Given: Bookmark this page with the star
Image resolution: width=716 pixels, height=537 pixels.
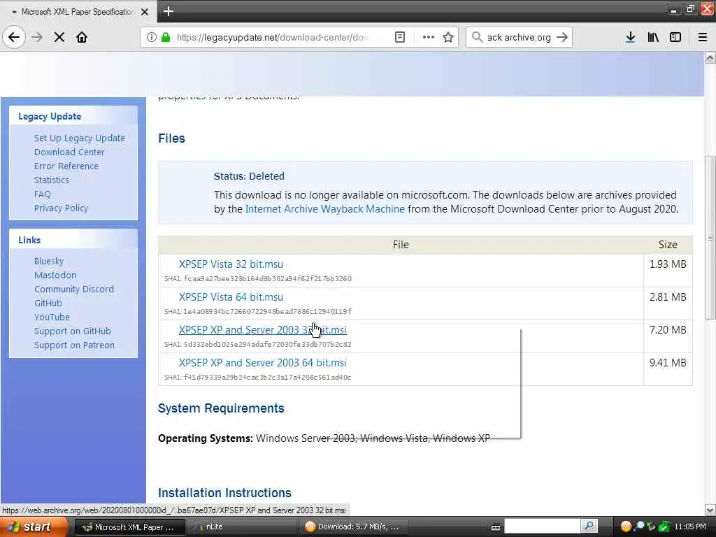Looking at the screenshot, I should click(448, 37).
